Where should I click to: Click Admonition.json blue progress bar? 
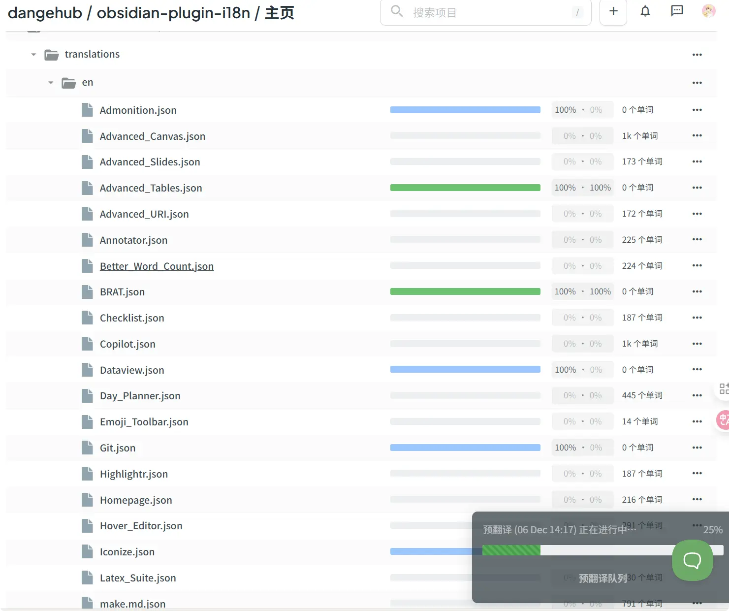465,110
